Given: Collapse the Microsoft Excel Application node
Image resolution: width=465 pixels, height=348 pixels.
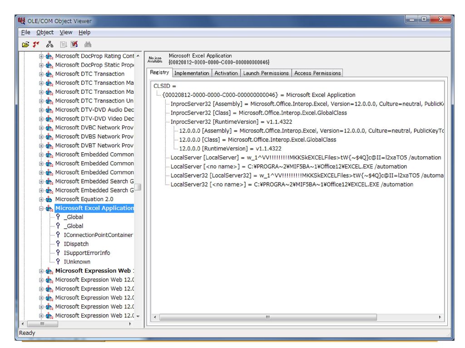Looking at the screenshot, I should (x=41, y=208).
